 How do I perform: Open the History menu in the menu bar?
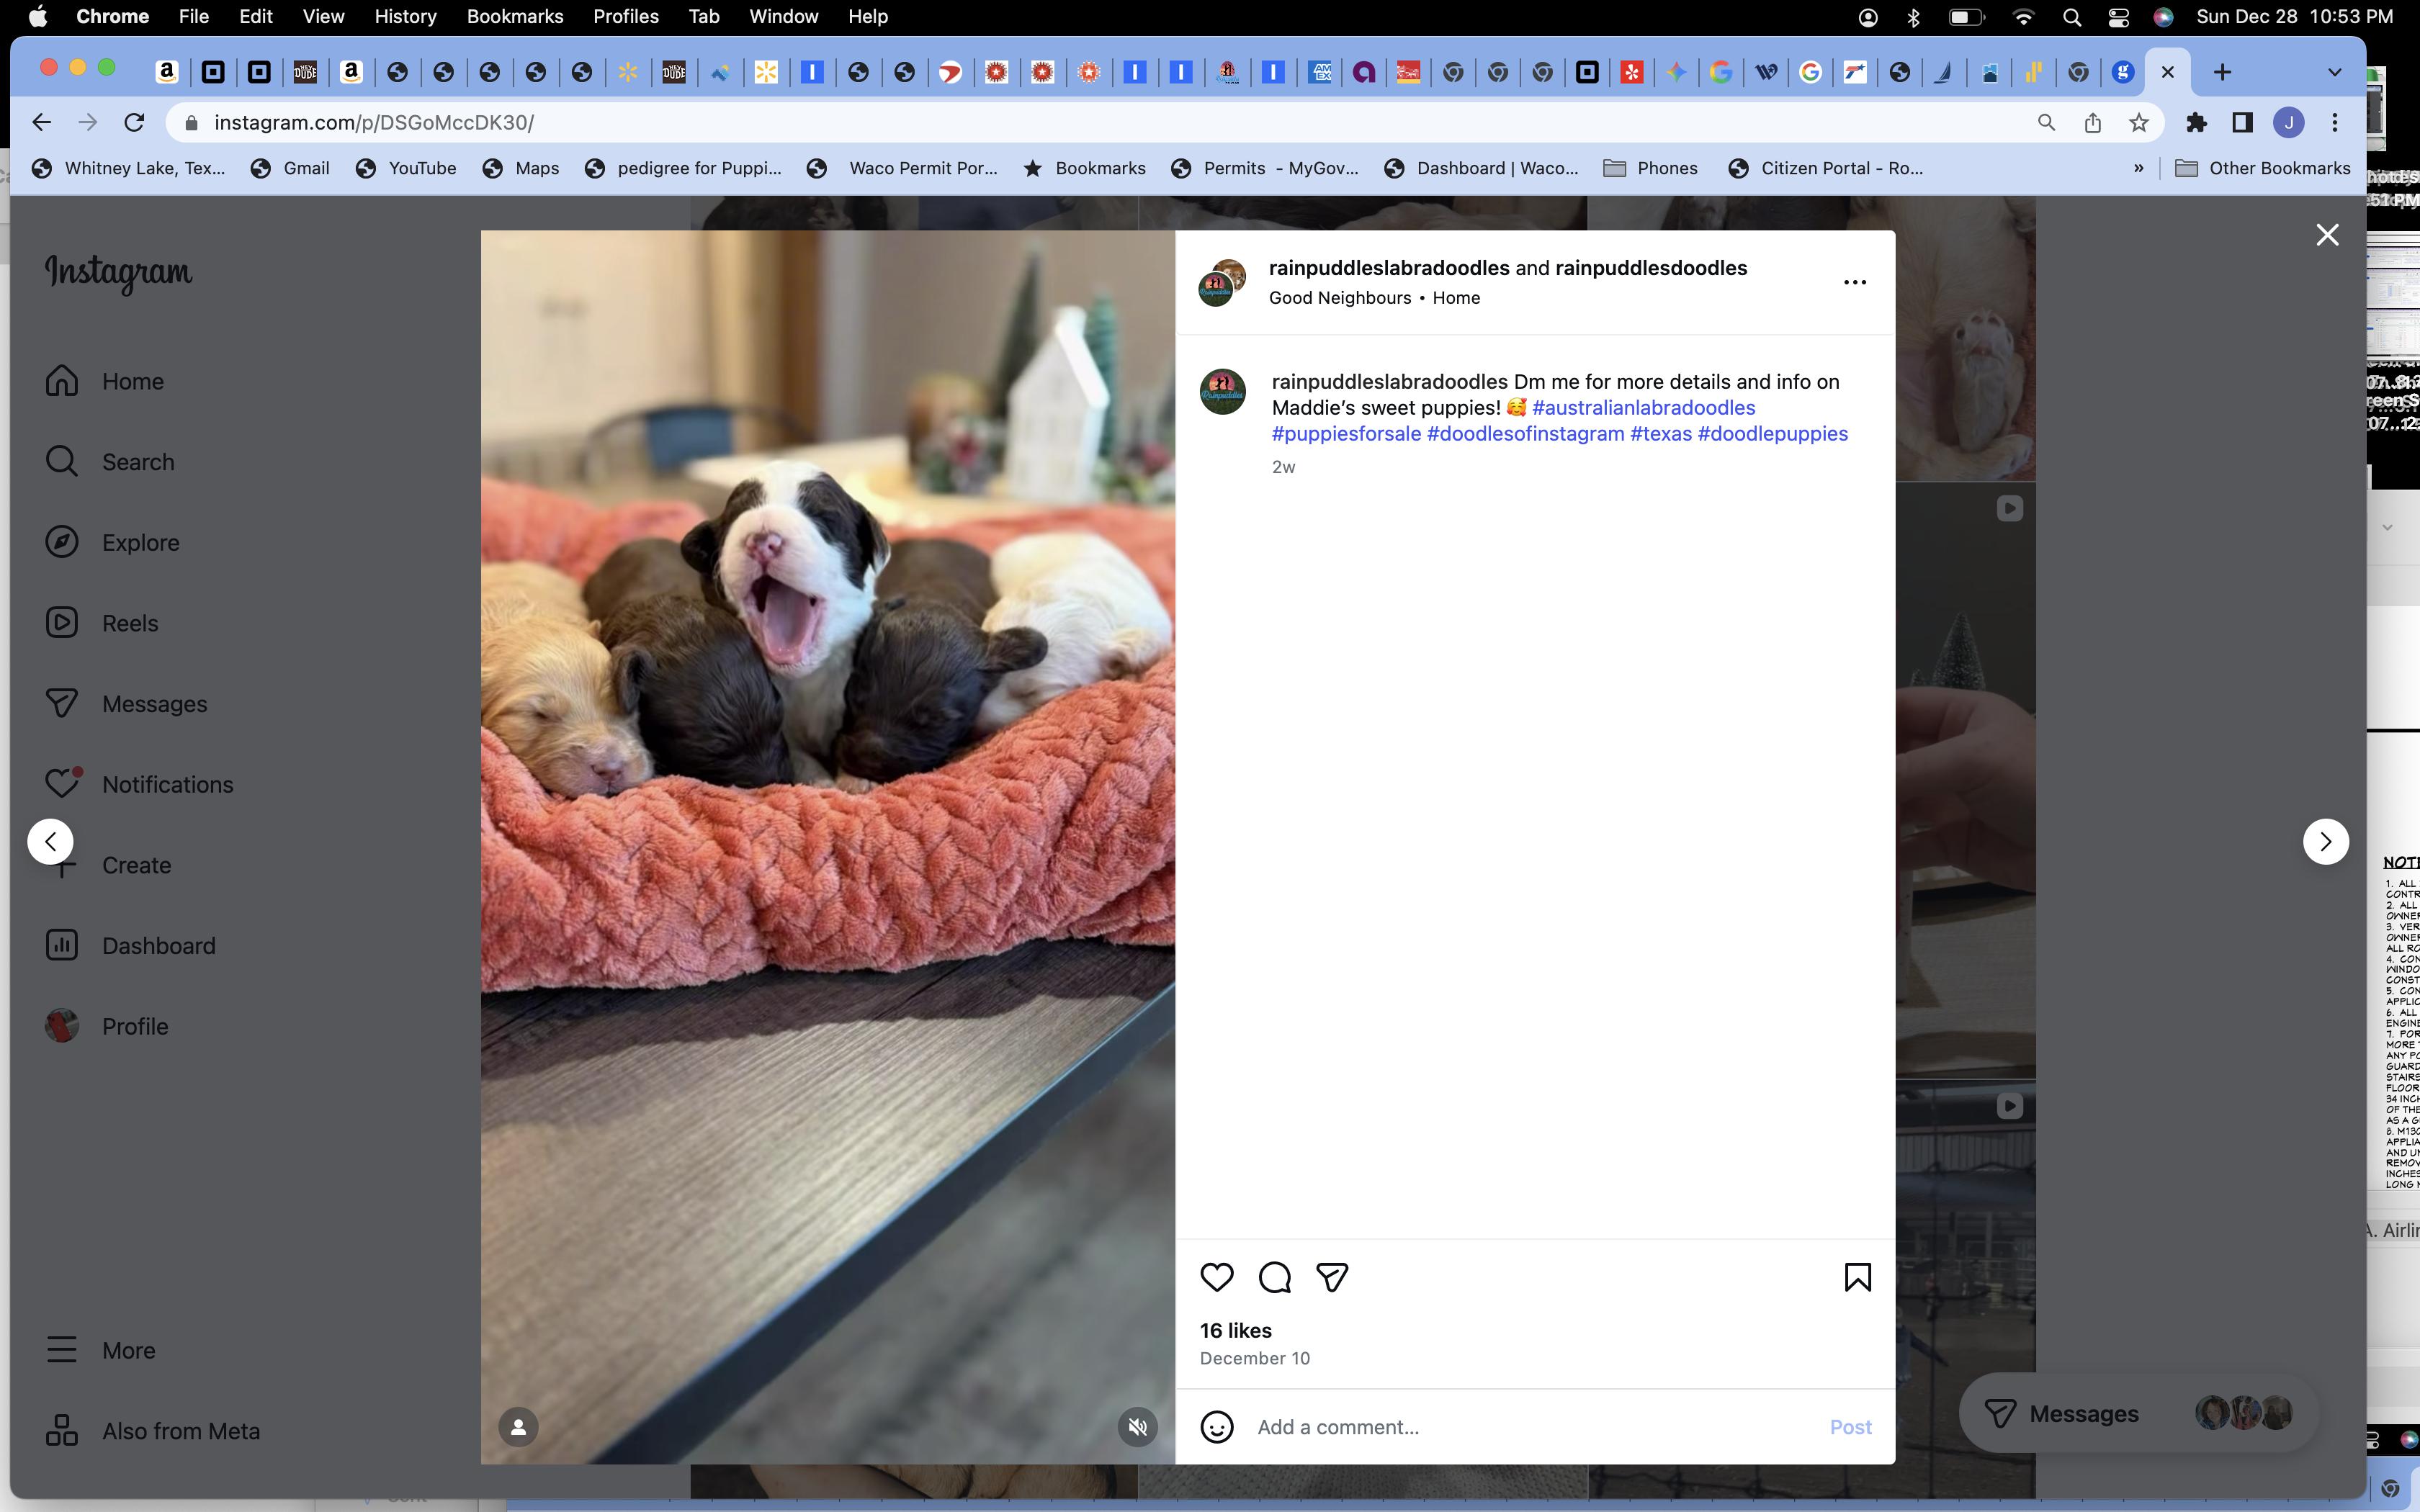click(405, 16)
